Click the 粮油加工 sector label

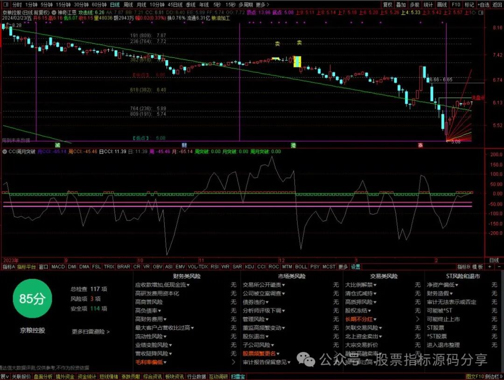coord(221,18)
